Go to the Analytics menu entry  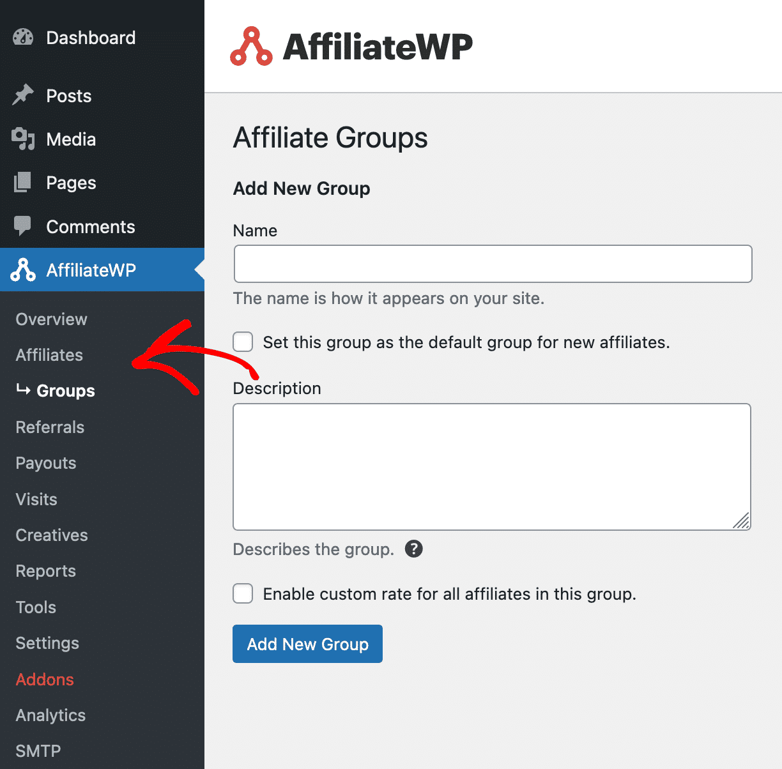coord(50,715)
